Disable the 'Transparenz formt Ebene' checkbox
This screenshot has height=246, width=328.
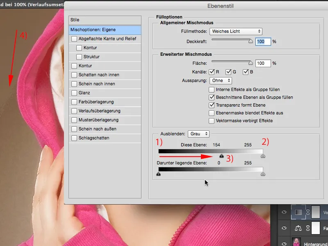click(x=212, y=106)
